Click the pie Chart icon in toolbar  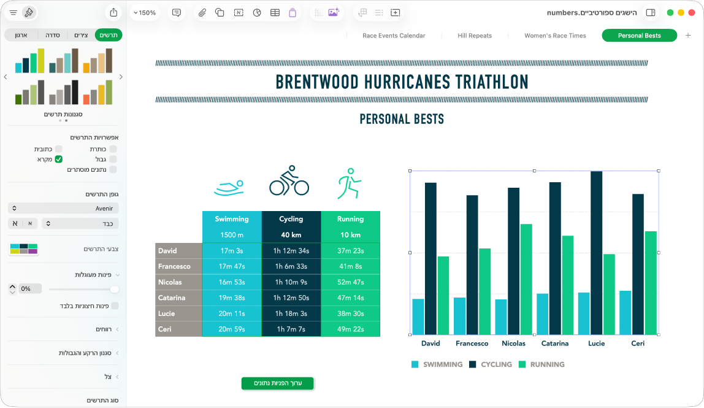(257, 13)
